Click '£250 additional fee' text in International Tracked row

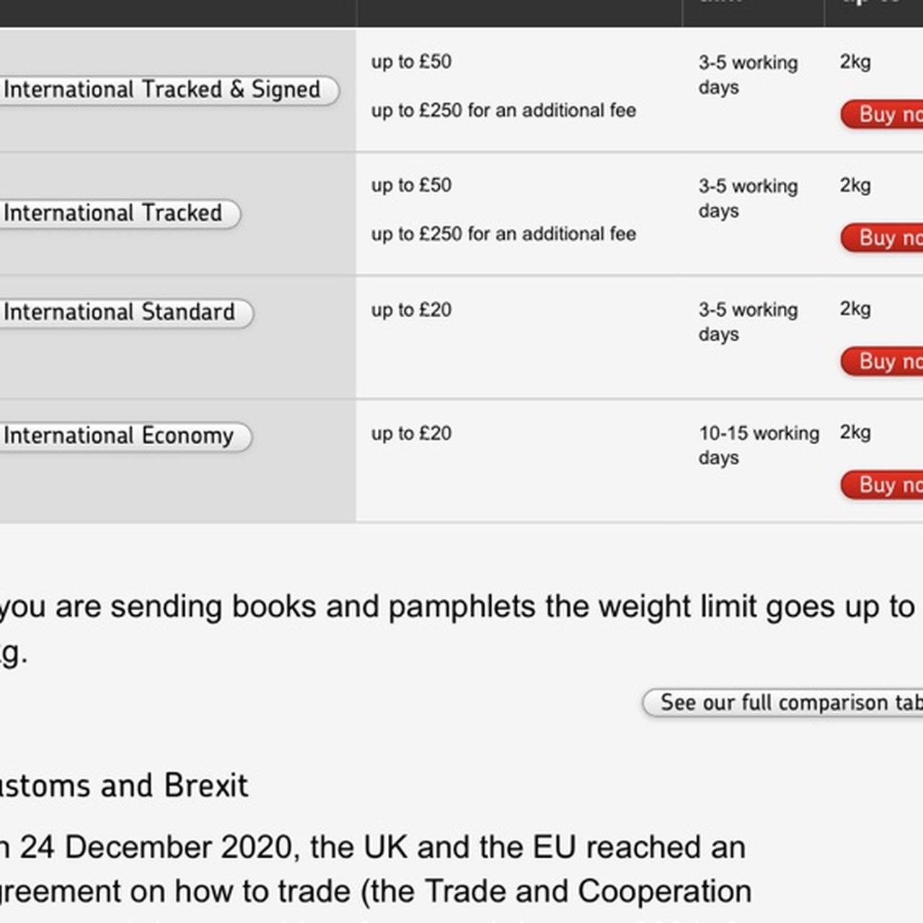click(503, 234)
